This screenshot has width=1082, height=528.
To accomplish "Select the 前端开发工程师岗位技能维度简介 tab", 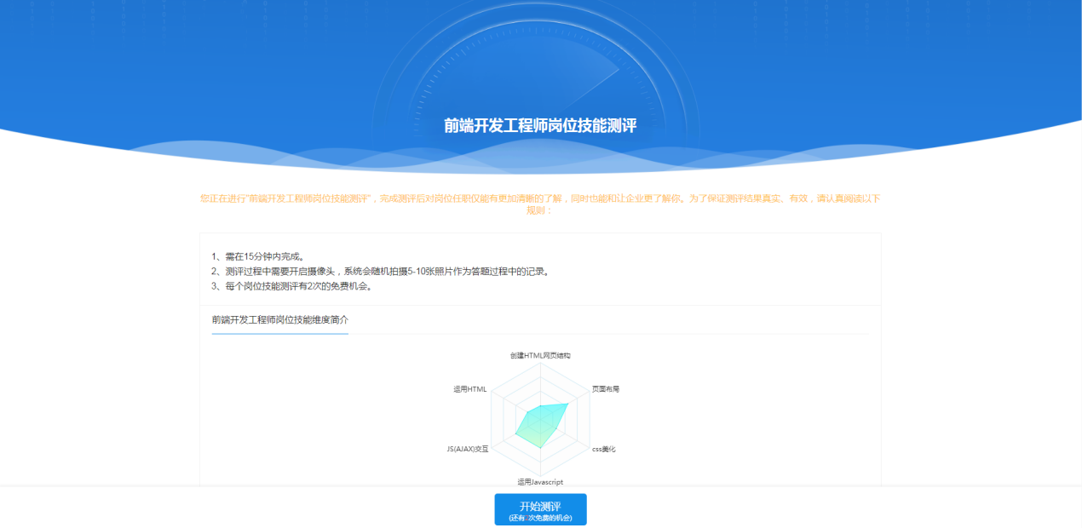I will [x=280, y=319].
